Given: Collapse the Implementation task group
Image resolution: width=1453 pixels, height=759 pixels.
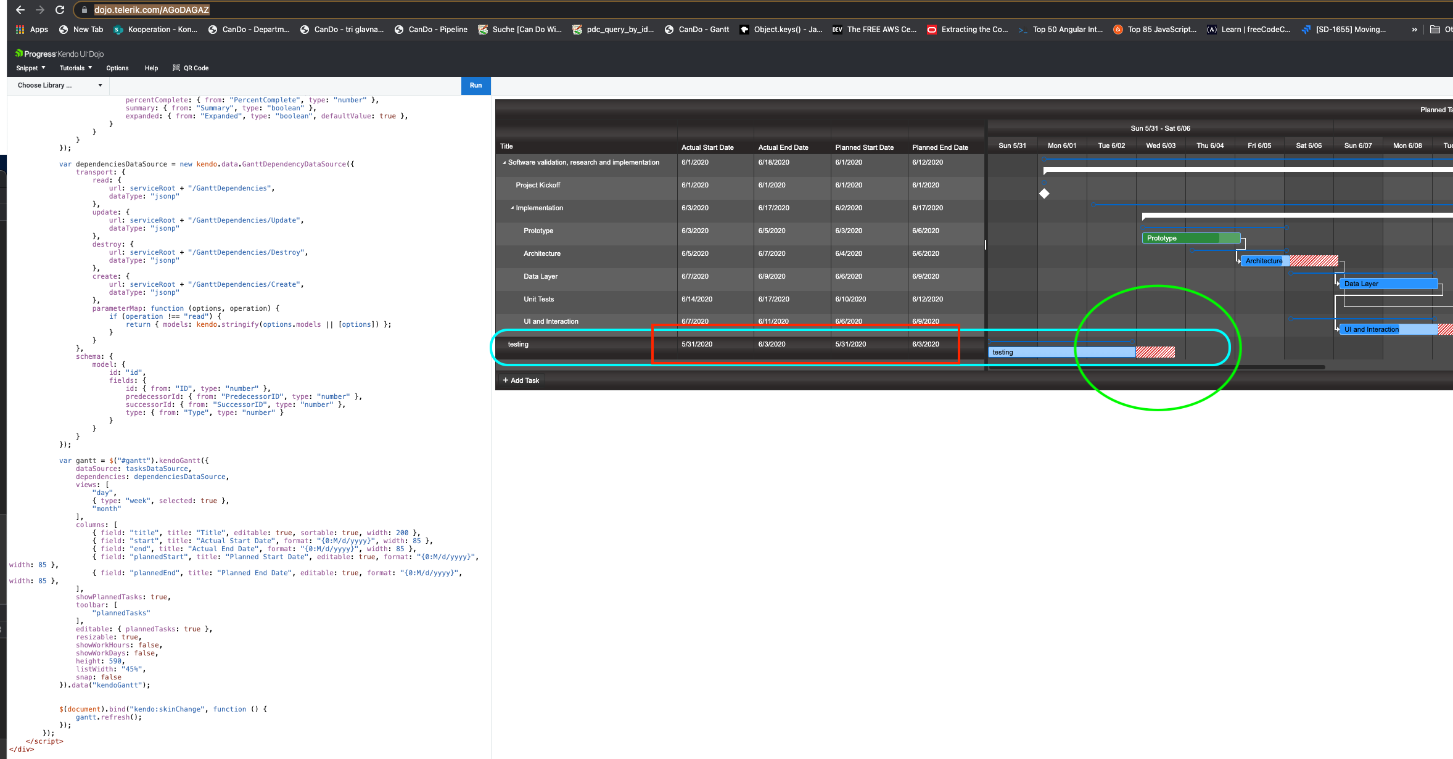Looking at the screenshot, I should point(512,208).
